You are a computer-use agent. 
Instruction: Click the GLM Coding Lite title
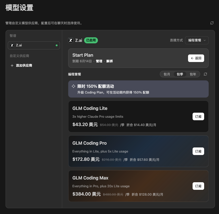90,108
